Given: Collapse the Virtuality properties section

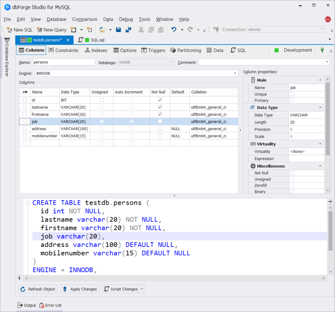Looking at the screenshot, I should pyautogui.click(x=320, y=144).
